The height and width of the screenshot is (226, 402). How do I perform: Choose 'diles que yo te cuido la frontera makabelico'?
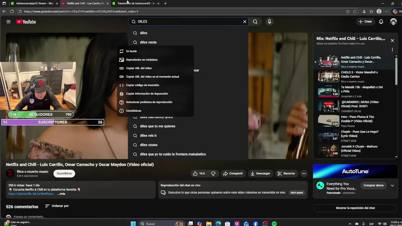tap(188, 154)
